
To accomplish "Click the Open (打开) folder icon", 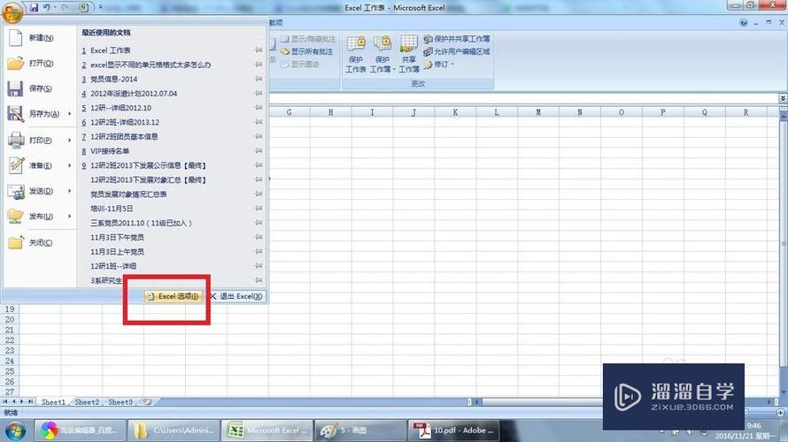I will (x=16, y=64).
